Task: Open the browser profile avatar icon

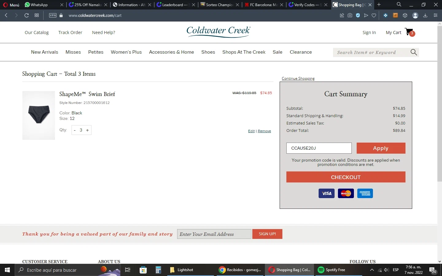Action: 415,15
